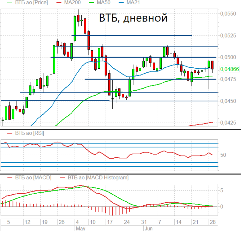Click the date label 10 on time axis
This screenshot has height=231, width=241.
(93, 222)
